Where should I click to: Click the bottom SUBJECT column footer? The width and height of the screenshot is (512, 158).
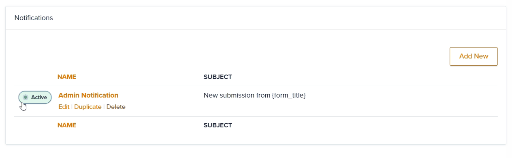point(218,125)
